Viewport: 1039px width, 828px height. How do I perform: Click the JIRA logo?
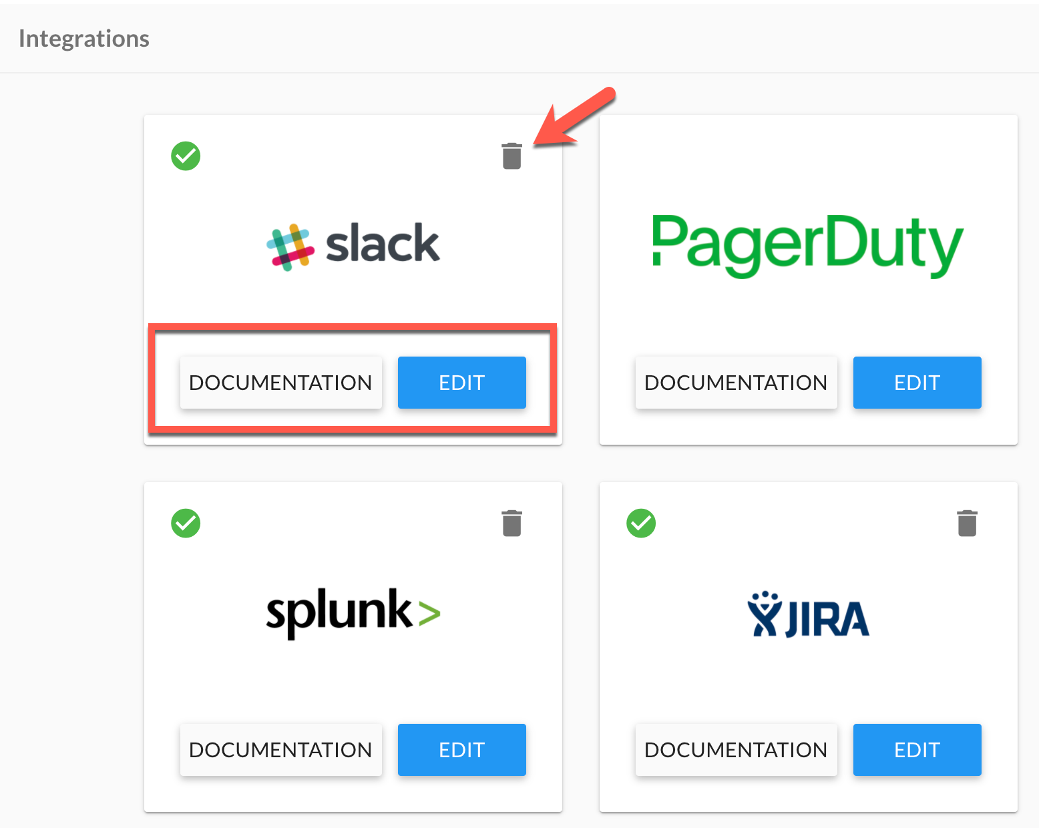(x=808, y=615)
